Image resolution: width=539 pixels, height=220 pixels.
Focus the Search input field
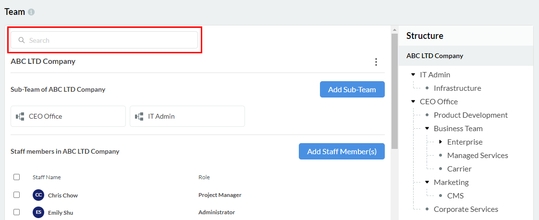pyautogui.click(x=110, y=40)
